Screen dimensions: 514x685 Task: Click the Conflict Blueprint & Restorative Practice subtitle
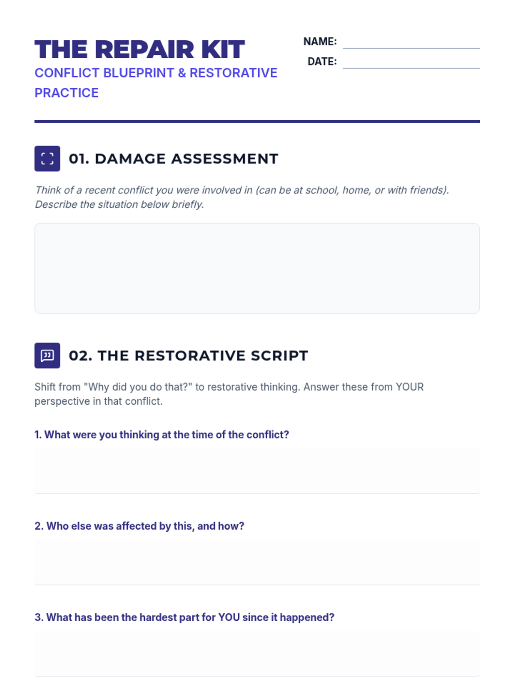pos(156,83)
